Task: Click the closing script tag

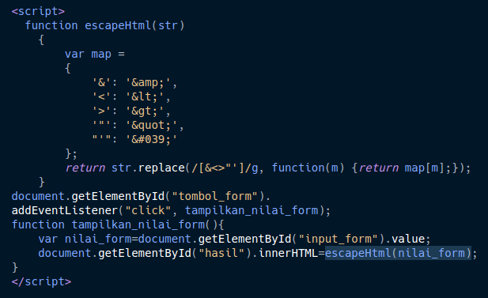Action: pyautogui.click(x=41, y=282)
